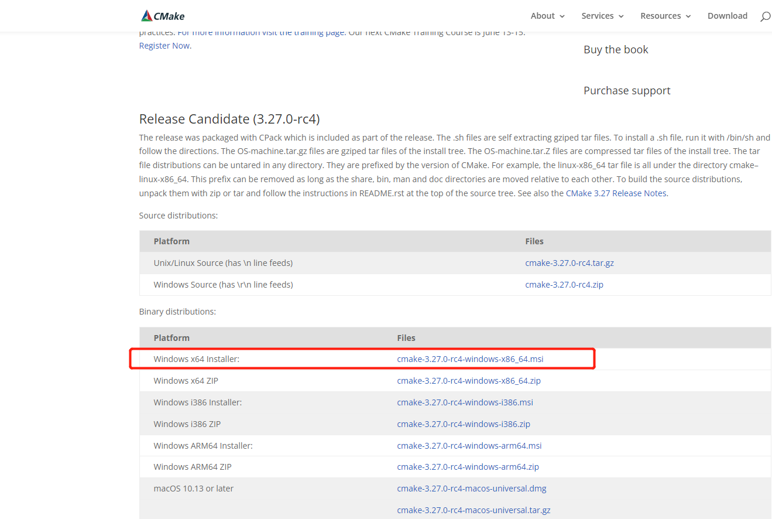Download cmake-3.27.0-rc4-windows-x86_64.msi installer
This screenshot has width=772, height=519.
pyautogui.click(x=470, y=359)
